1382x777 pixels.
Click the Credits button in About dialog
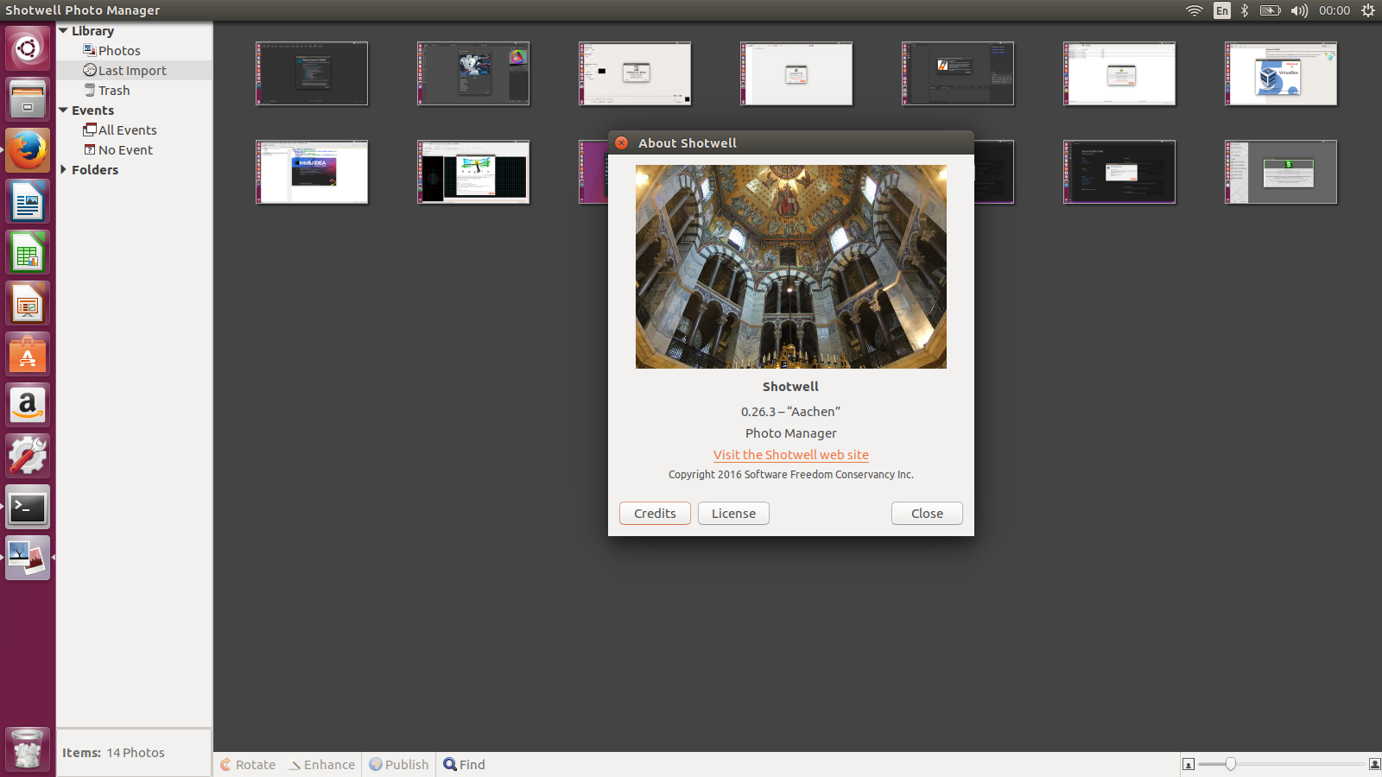(x=655, y=514)
